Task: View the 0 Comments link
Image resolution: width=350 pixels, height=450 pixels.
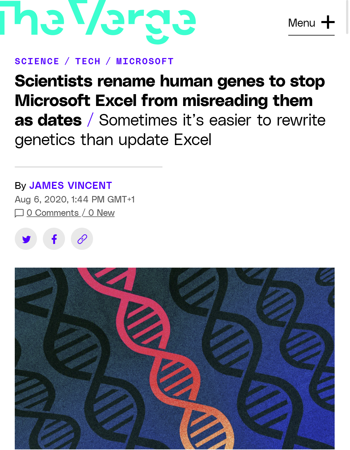Action: [53, 213]
